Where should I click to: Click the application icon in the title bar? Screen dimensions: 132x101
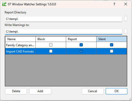tap(4, 4)
